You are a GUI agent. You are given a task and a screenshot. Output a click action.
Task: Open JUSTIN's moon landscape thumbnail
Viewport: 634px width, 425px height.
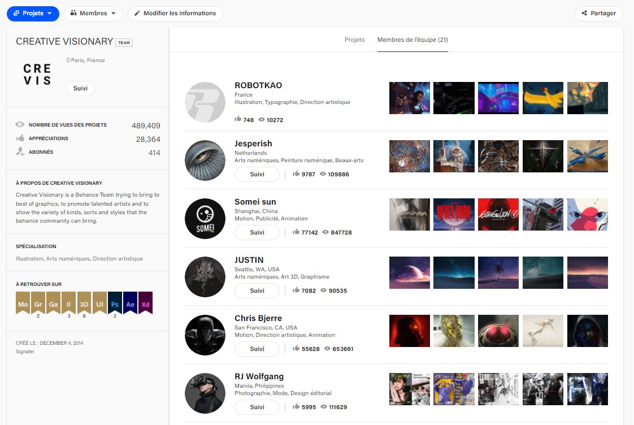[410, 273]
